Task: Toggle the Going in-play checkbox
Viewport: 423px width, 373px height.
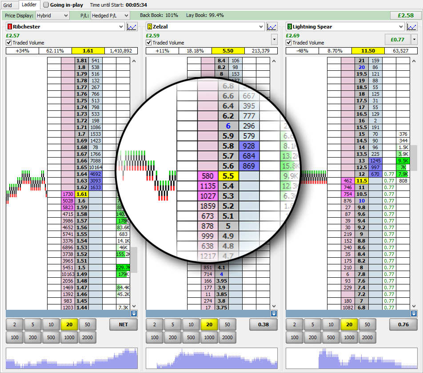Action: pos(47,5)
